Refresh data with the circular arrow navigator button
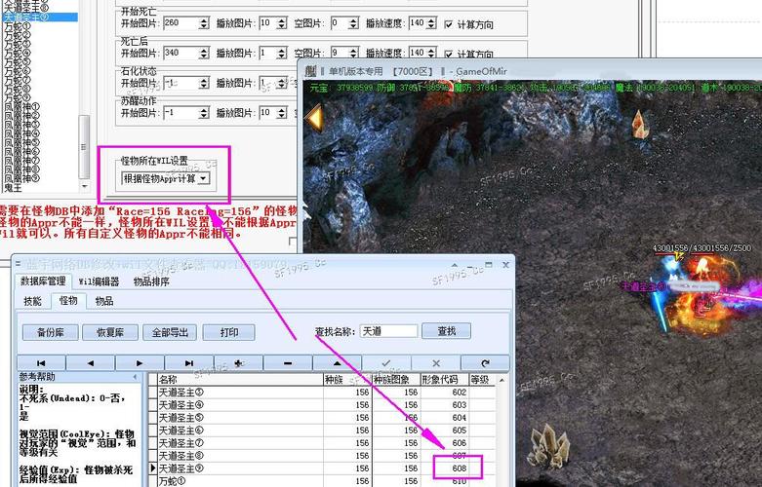Screen dimensions: 762x487 (485, 363)
